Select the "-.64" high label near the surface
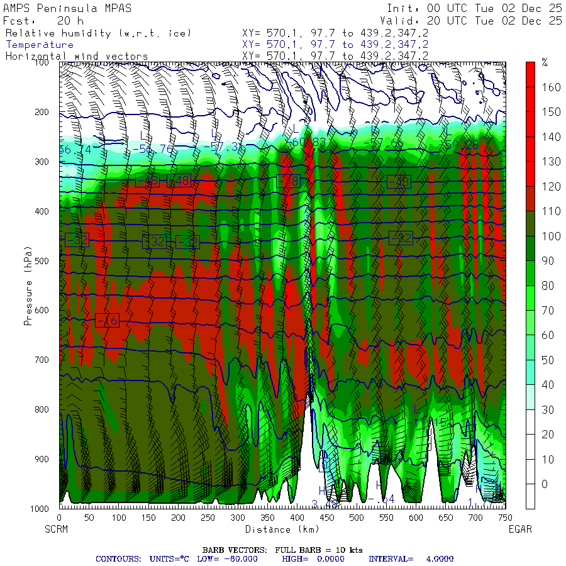The image size is (566, 566). pos(381,499)
